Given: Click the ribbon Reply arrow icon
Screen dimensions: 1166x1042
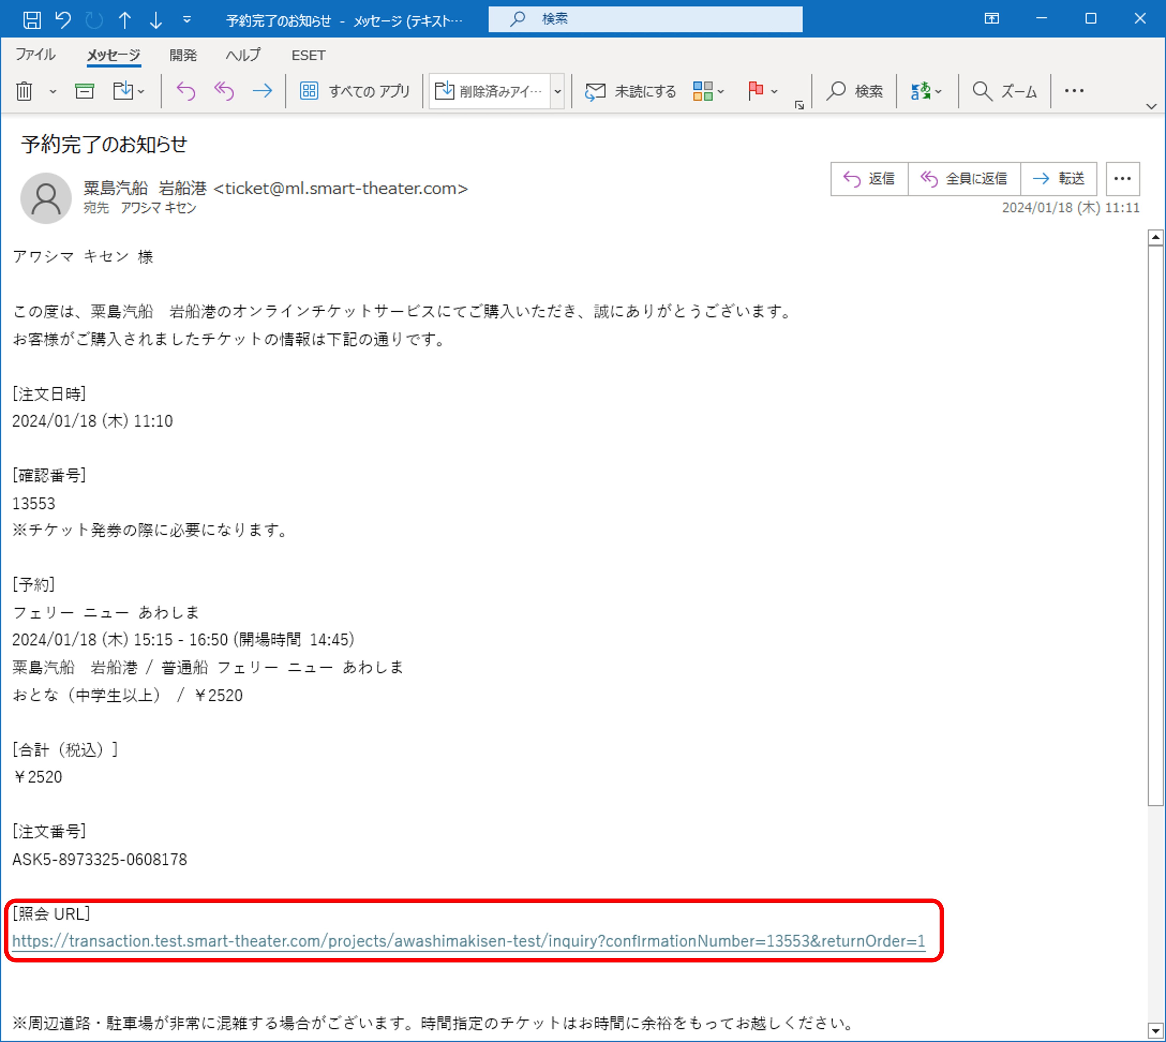Looking at the screenshot, I should [186, 91].
